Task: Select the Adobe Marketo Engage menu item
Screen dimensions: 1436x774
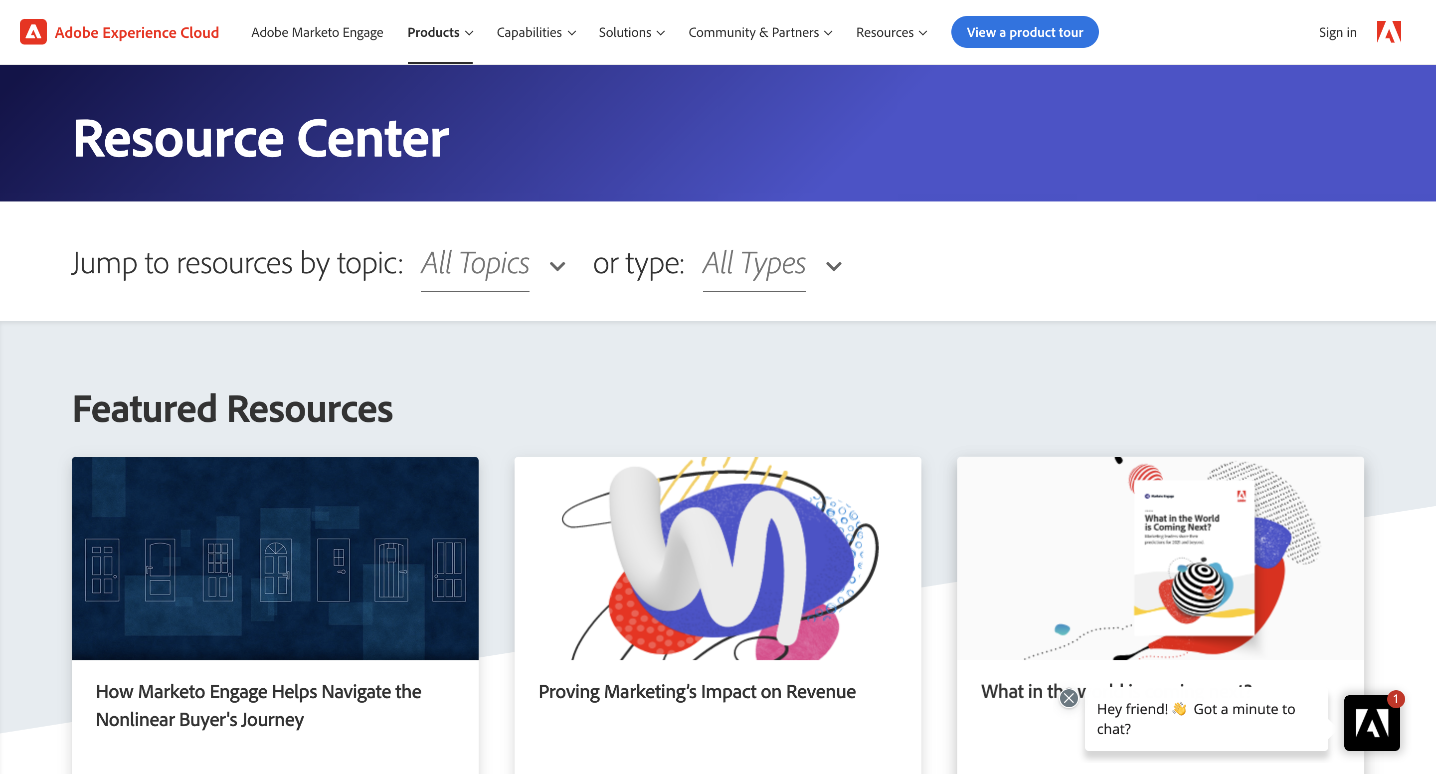Action: point(317,31)
